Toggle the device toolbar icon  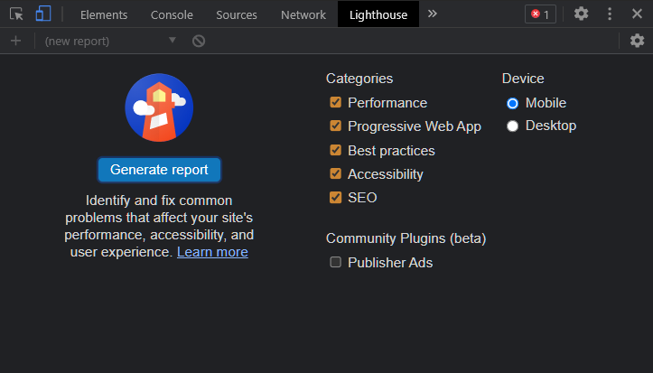43,14
